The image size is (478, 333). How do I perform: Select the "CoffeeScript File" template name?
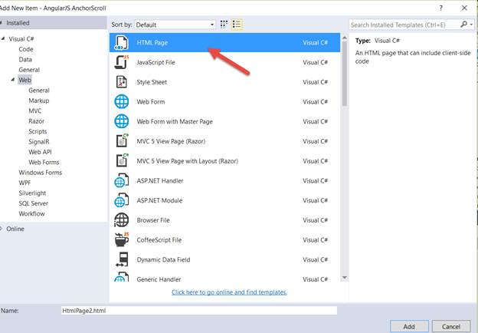point(159,240)
